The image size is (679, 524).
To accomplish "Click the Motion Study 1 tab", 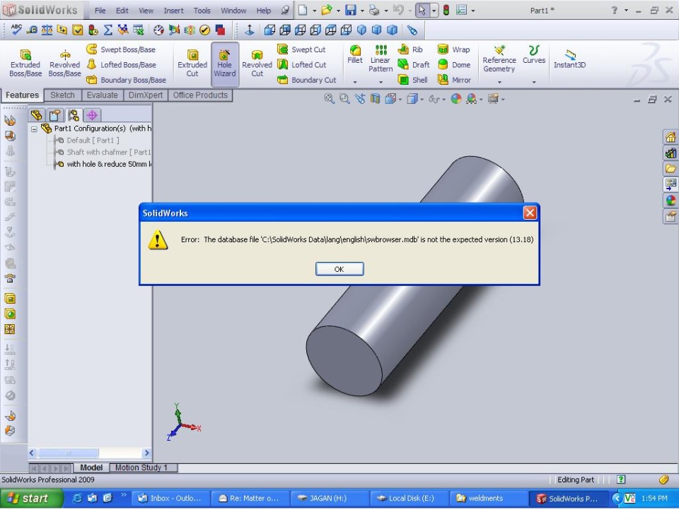I will (x=141, y=468).
